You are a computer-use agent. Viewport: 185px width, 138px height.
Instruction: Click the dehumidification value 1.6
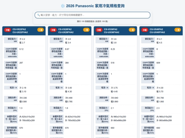(66, 108)
